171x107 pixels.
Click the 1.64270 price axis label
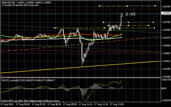(x=166, y=38)
